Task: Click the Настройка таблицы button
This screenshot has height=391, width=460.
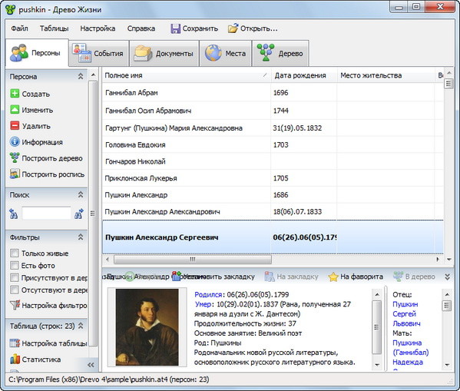Action: click(48, 343)
